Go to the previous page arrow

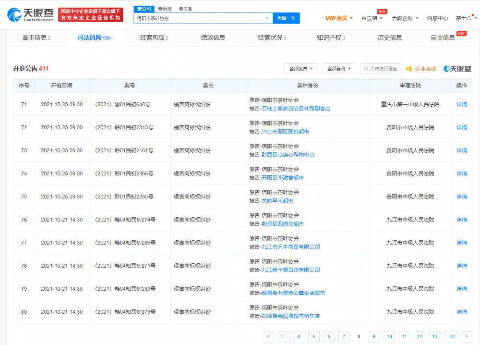click(x=268, y=336)
